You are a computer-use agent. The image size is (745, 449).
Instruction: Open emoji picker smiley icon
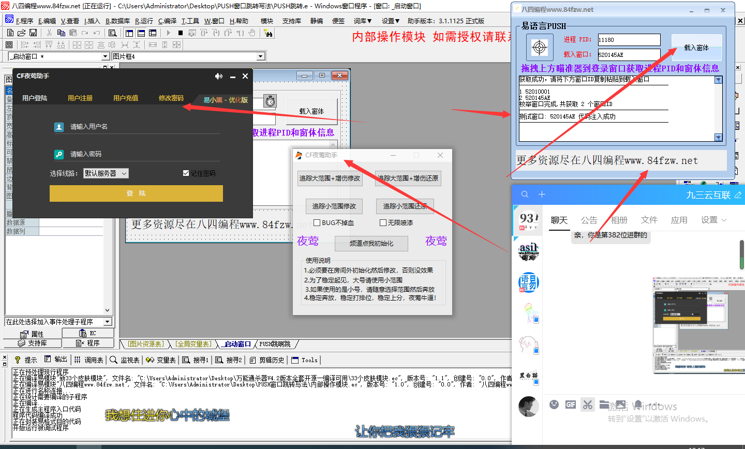[554, 405]
